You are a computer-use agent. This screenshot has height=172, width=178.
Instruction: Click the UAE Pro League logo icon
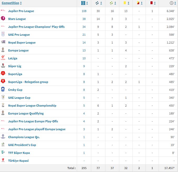tap(3, 34)
